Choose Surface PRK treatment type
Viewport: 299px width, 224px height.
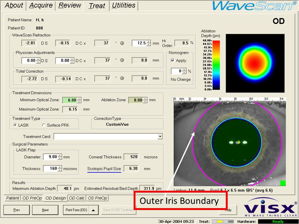pos(44,125)
